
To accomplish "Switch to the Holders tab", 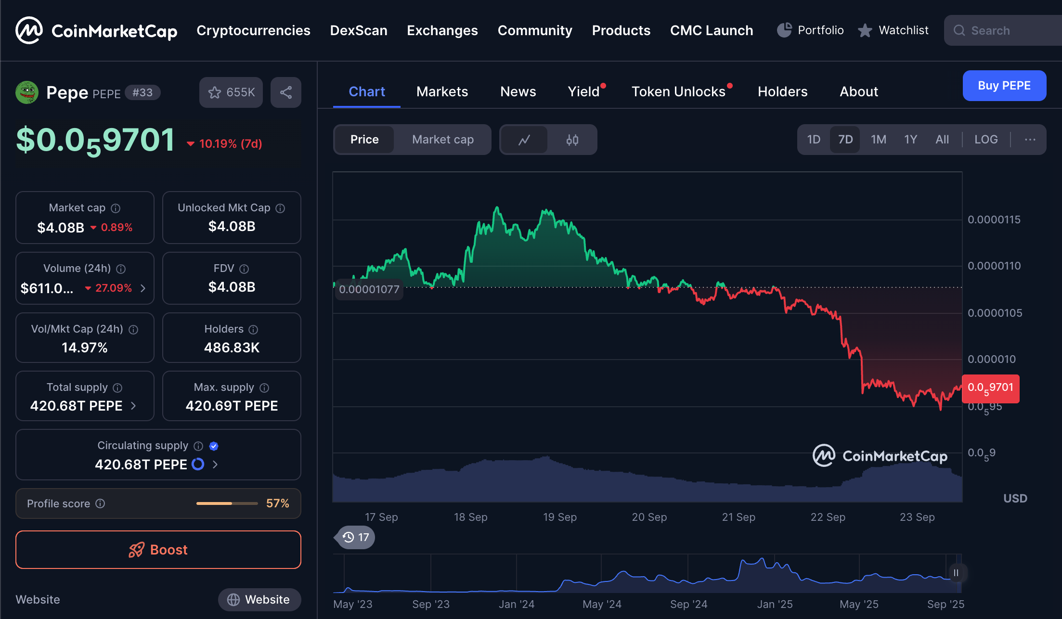I will (783, 91).
